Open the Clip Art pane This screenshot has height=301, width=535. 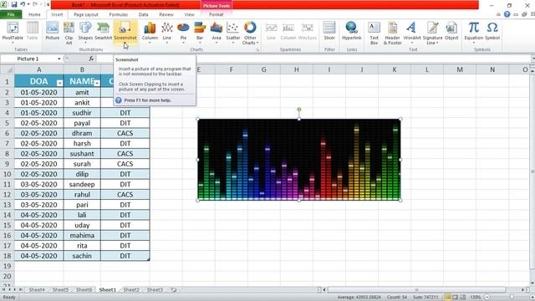pos(69,33)
